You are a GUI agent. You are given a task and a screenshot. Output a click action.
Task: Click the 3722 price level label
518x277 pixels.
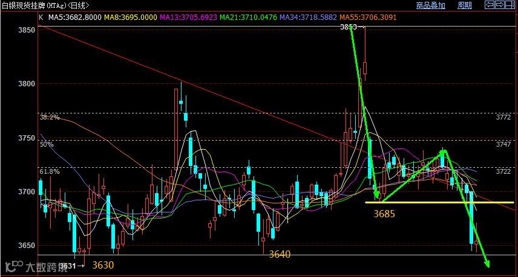(x=503, y=171)
